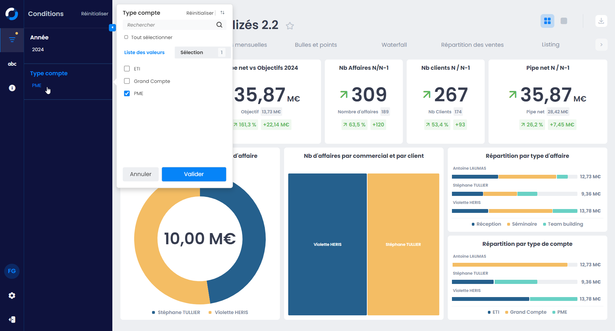
Task: Collapse the Conditions panel arrow
Action: (x=112, y=28)
